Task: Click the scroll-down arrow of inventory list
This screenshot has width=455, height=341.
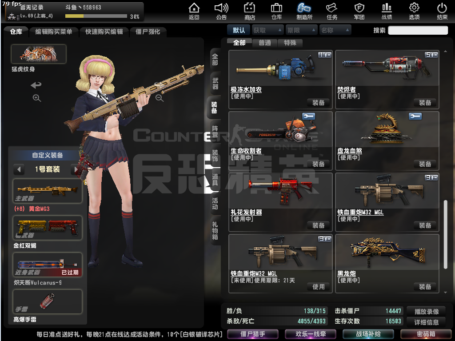Action: tap(445, 293)
